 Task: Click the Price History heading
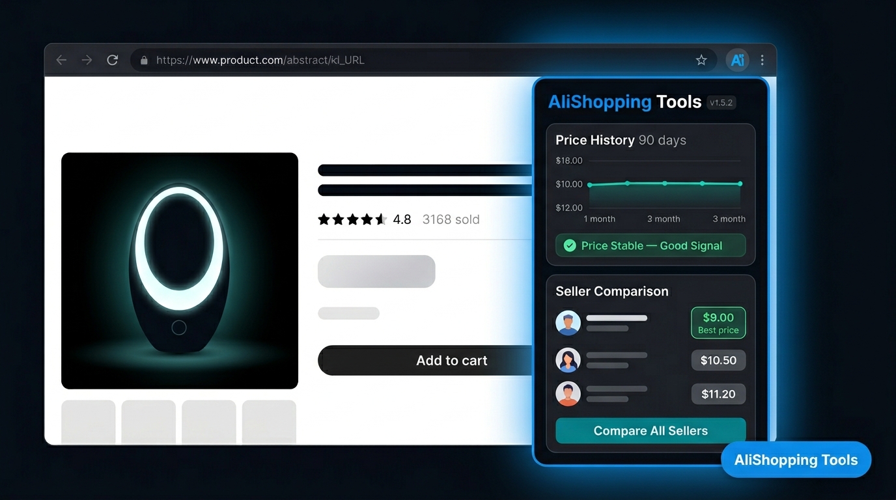[x=595, y=140]
